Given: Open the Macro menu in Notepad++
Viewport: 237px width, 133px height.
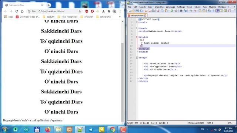Looking at the screenshot, I should (197, 7).
